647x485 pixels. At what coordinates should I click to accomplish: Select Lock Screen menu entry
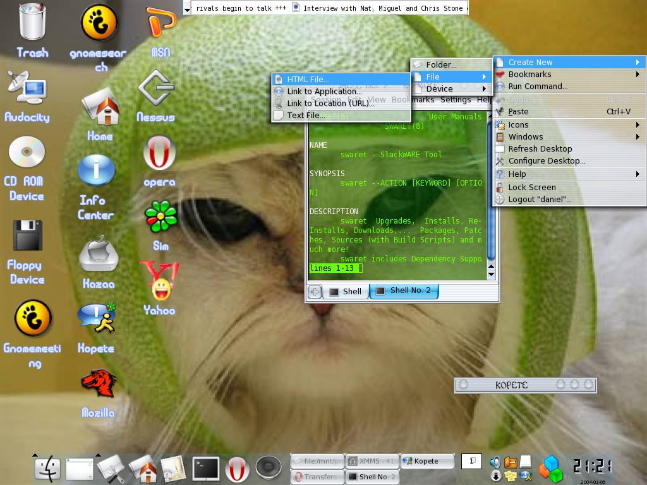(x=569, y=187)
